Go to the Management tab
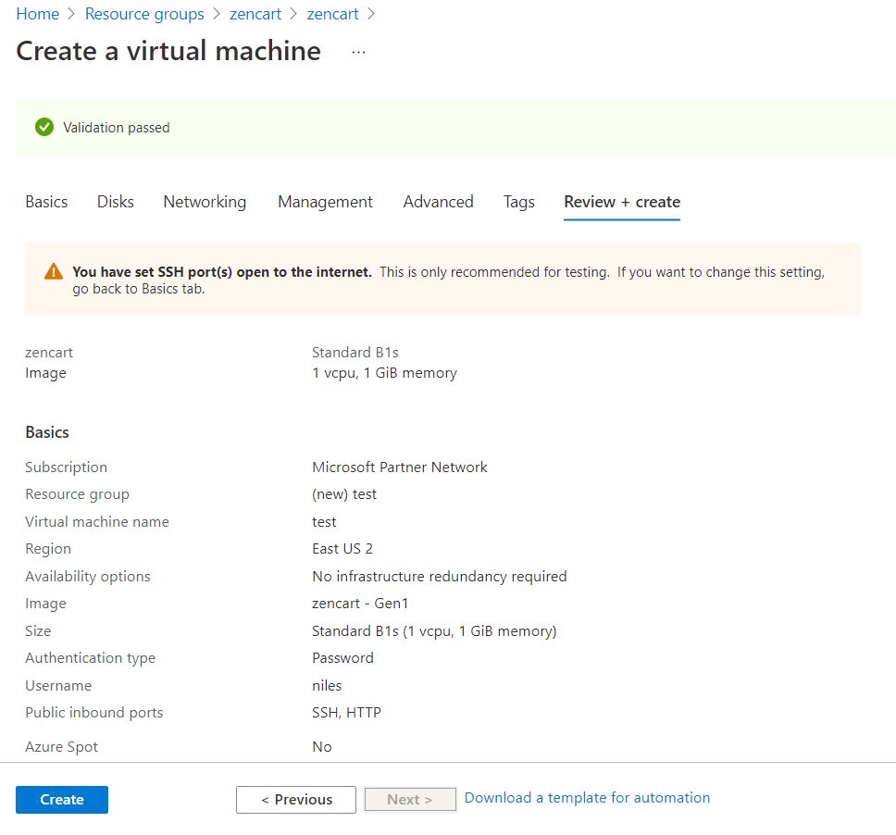 tap(325, 202)
